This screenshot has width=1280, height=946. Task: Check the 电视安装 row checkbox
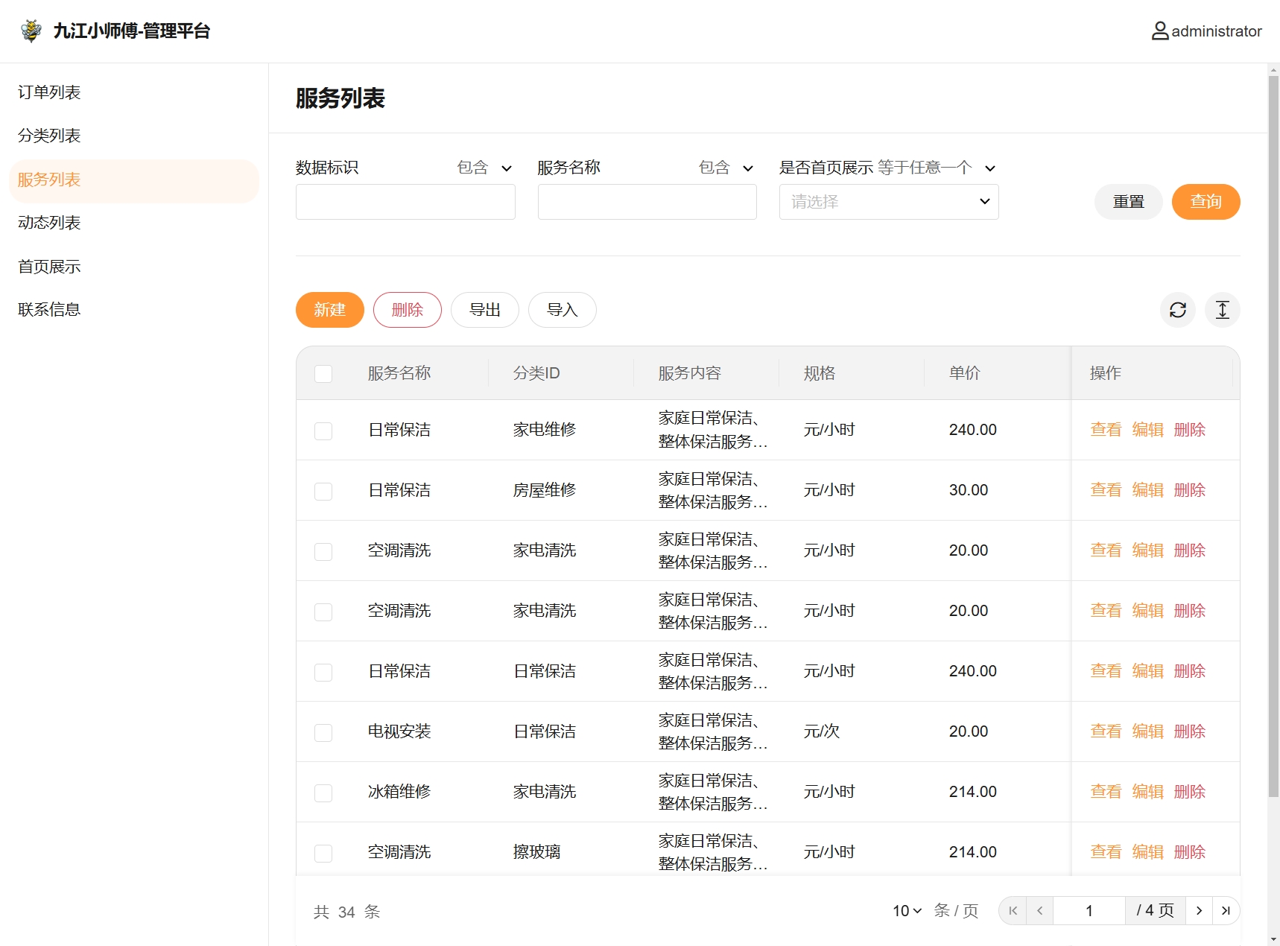(323, 732)
